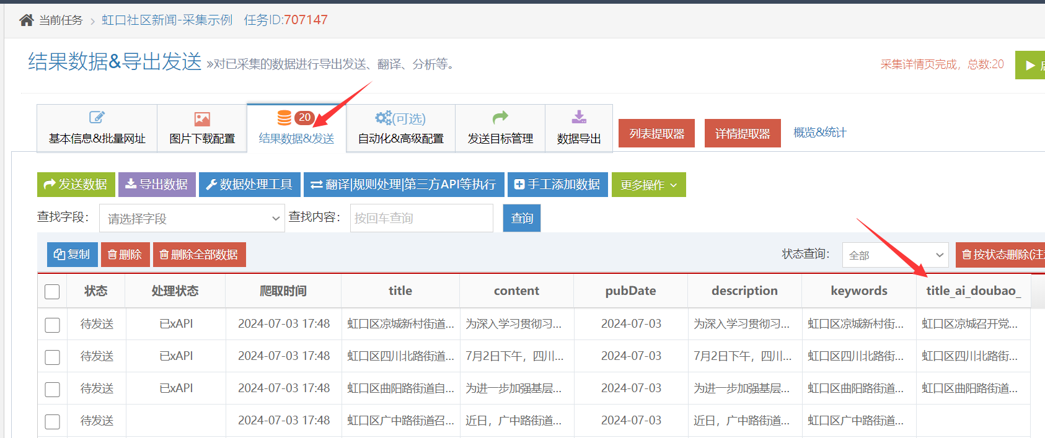Check the first row 虹口区凉城新村街道 checkbox

click(52, 325)
